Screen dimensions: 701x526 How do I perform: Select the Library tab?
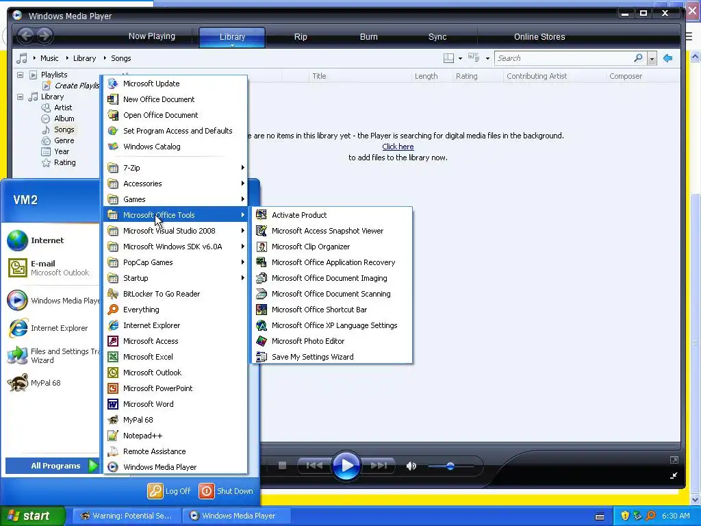pyautogui.click(x=232, y=37)
